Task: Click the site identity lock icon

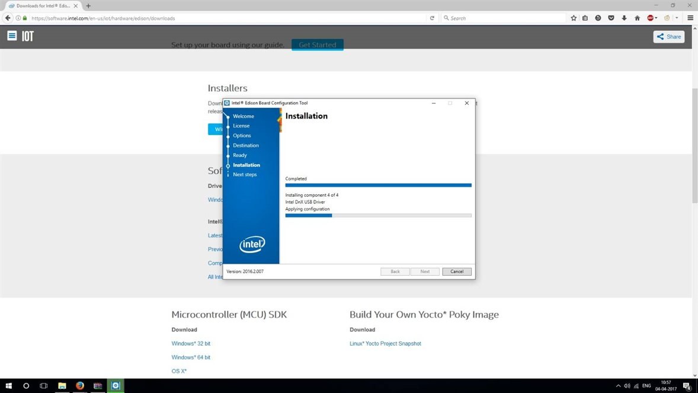Action: [25, 18]
